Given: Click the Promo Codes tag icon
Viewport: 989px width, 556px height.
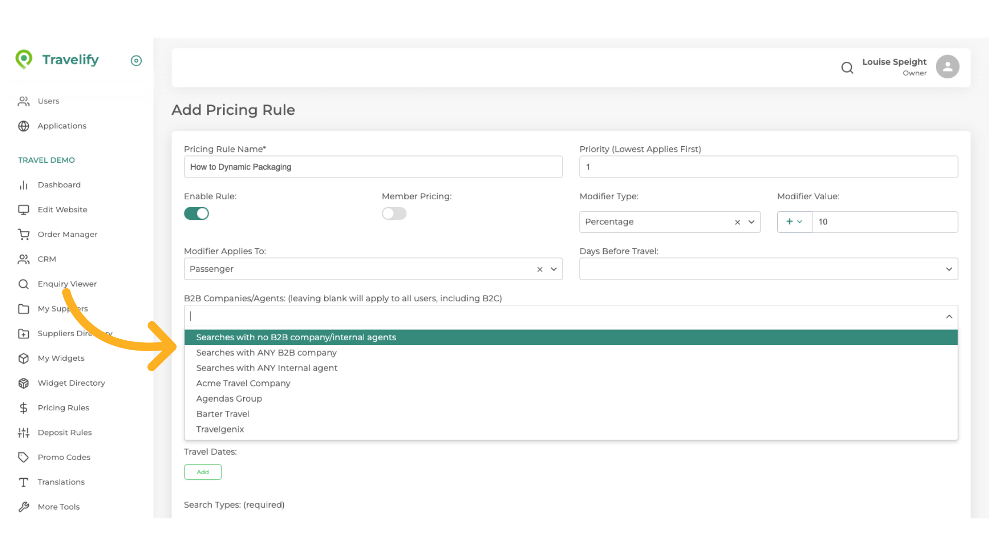Looking at the screenshot, I should pyautogui.click(x=24, y=457).
